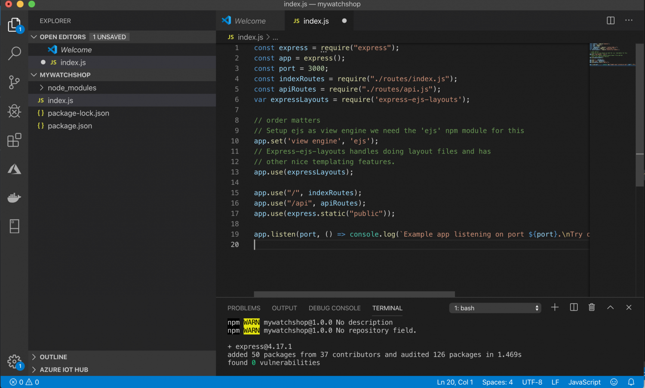
Task: Click the editor vertical scrollbar
Action: (x=640, y=115)
